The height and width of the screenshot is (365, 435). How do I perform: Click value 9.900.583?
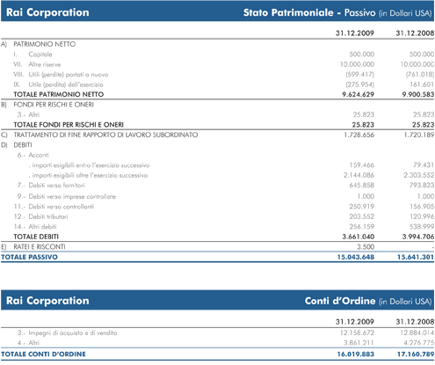(418, 94)
